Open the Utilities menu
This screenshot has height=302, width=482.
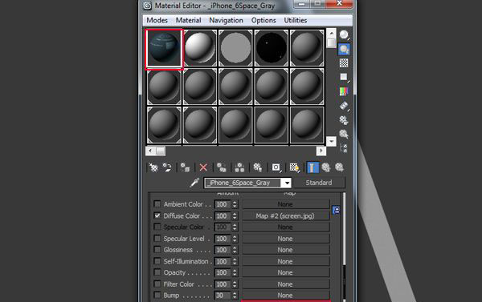click(x=296, y=20)
